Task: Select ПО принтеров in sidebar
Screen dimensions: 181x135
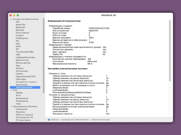Action: coord(23,120)
